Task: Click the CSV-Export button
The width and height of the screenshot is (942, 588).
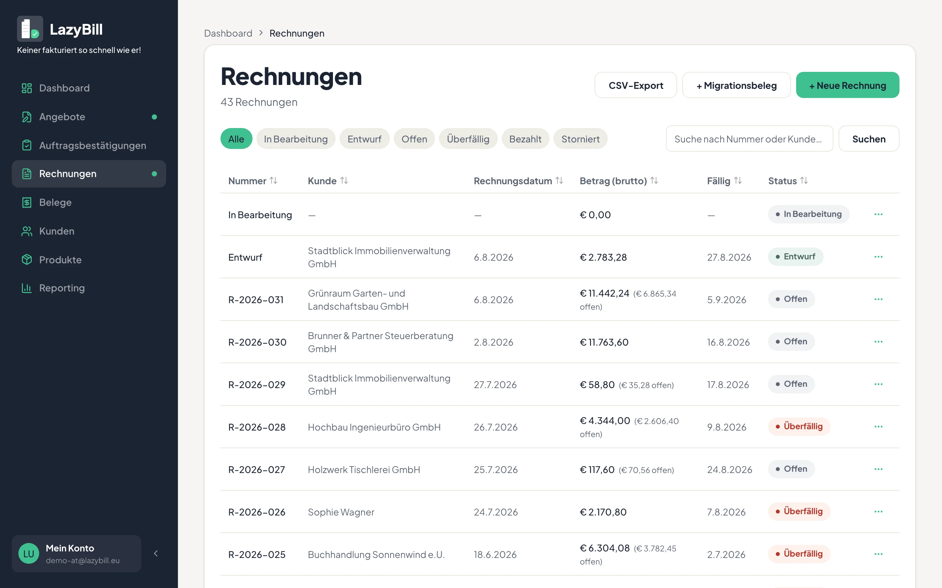Action: pos(636,85)
